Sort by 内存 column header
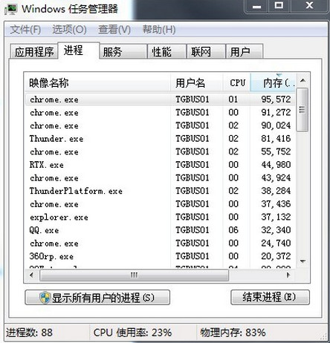This screenshot has height=343, width=330. (x=273, y=82)
